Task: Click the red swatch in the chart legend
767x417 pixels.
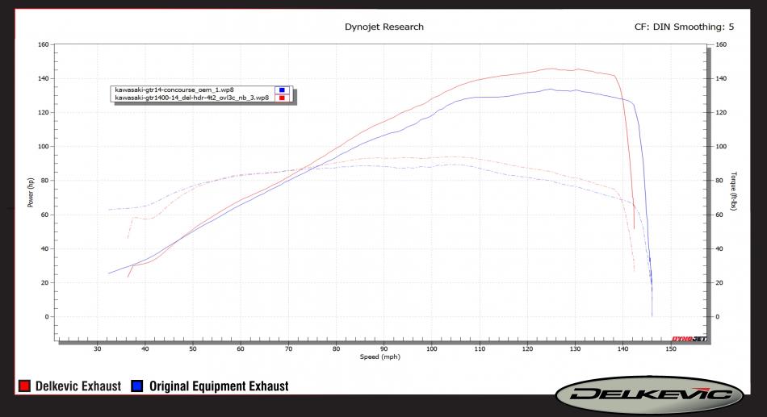Action: pyautogui.click(x=281, y=98)
